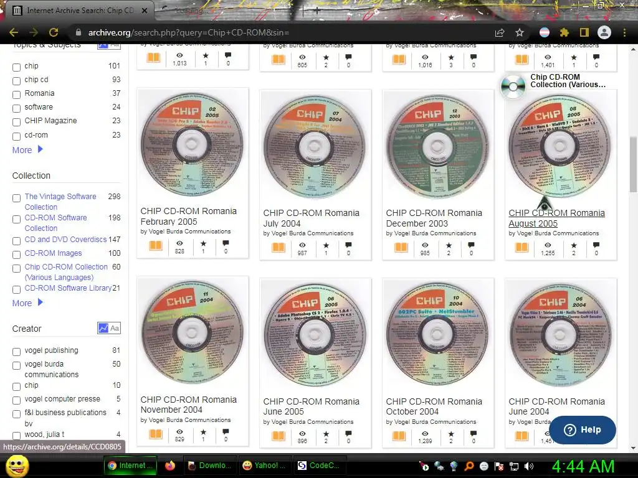638x478 pixels.
Task: Open CHIP CD-ROM Romania August 2005 link
Action: (556, 218)
